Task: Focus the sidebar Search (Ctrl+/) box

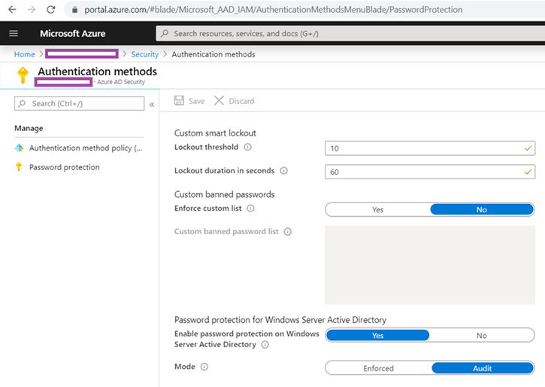Action: [79, 104]
